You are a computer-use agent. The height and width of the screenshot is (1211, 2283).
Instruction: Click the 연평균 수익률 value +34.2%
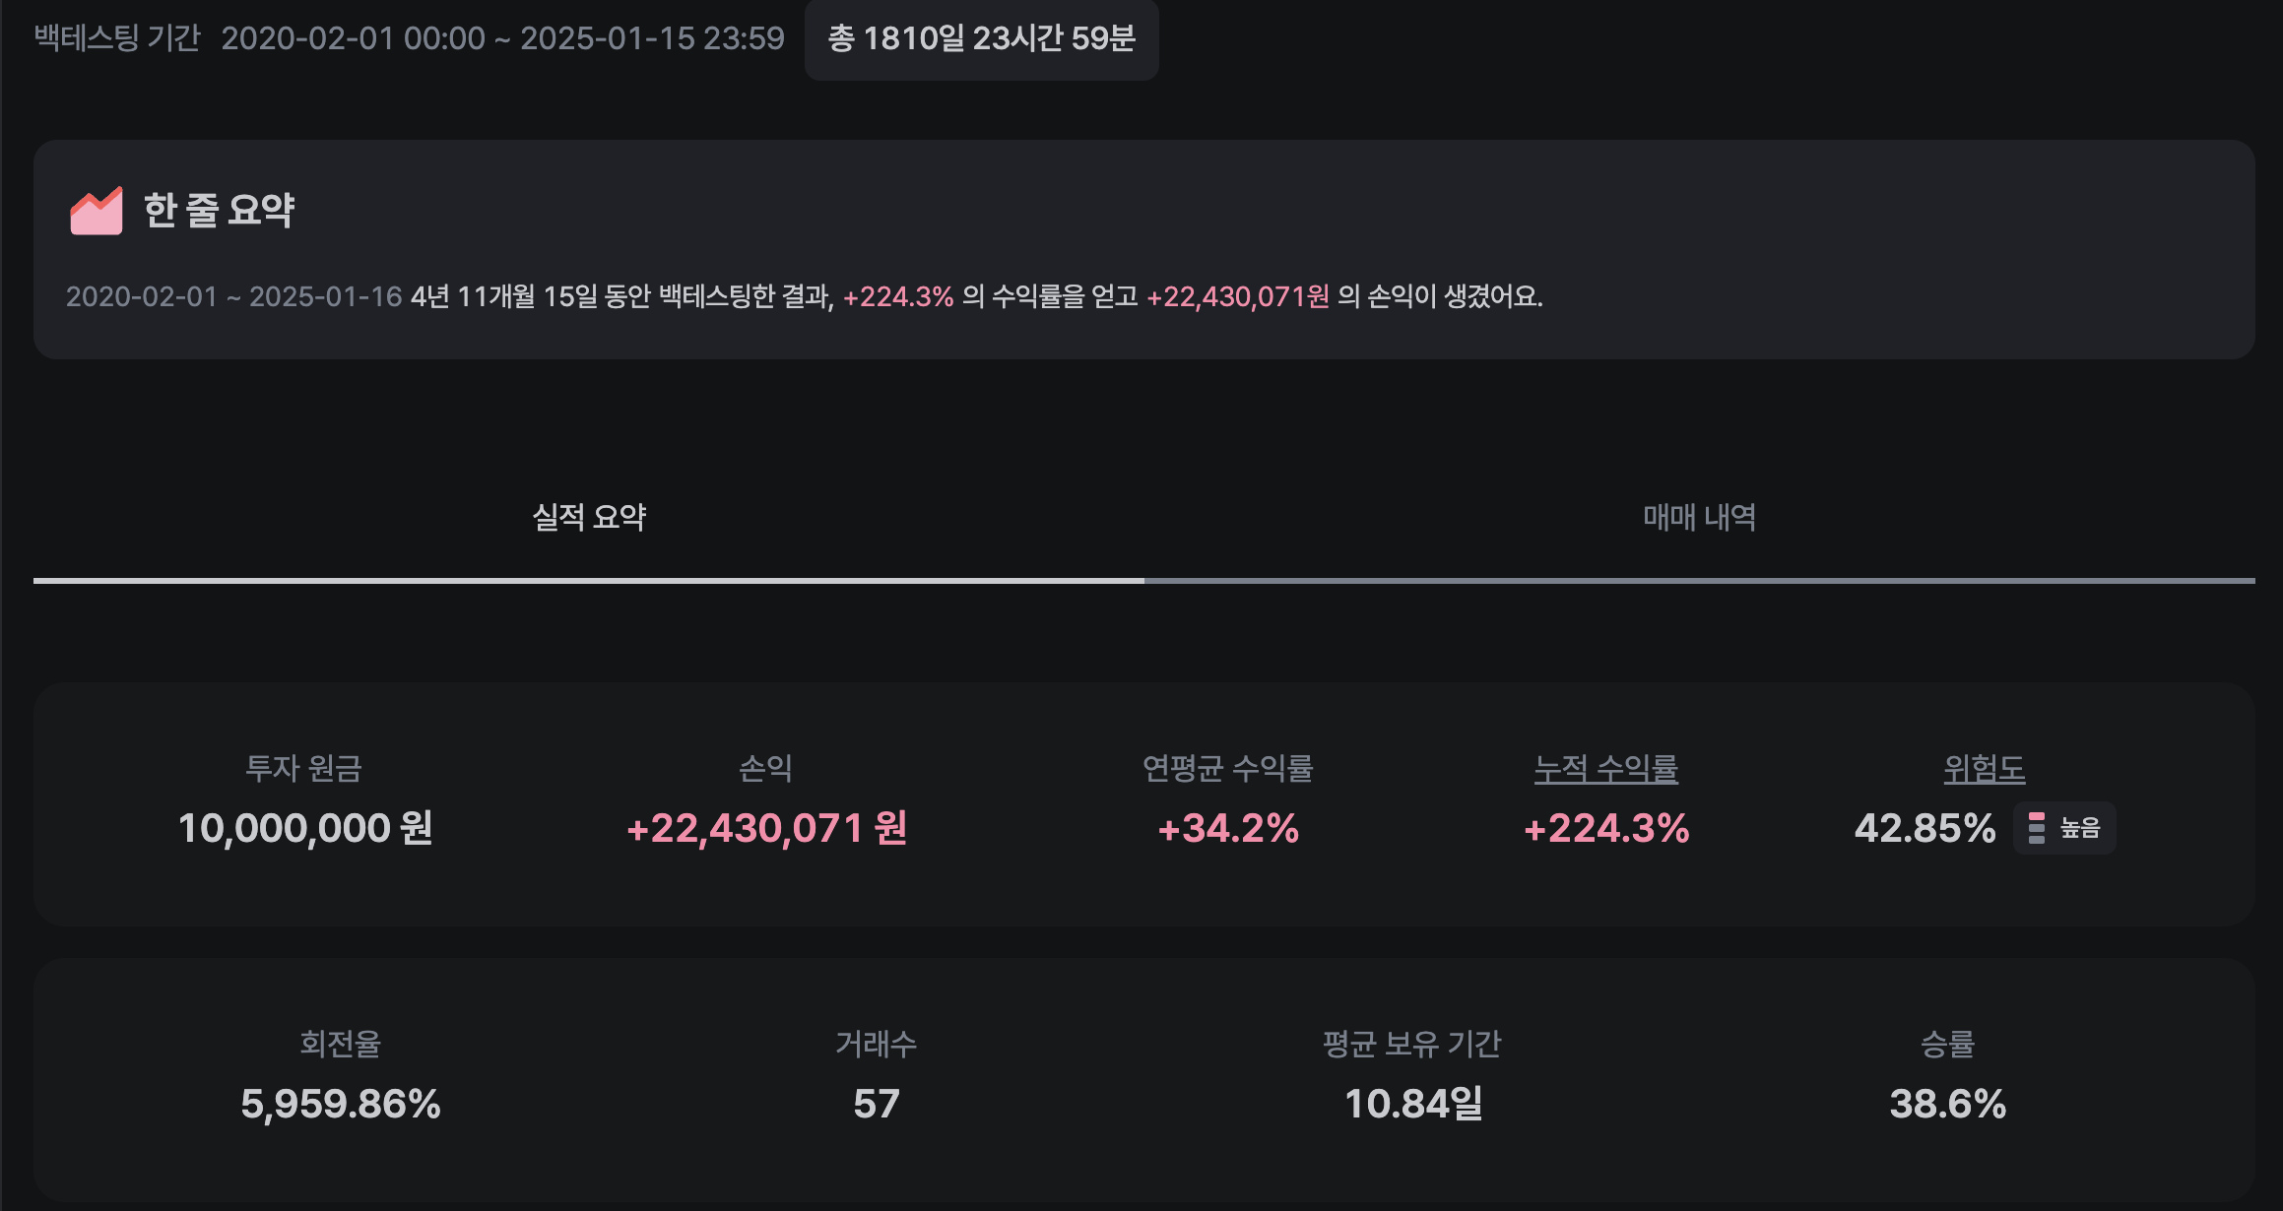[x=1227, y=828]
